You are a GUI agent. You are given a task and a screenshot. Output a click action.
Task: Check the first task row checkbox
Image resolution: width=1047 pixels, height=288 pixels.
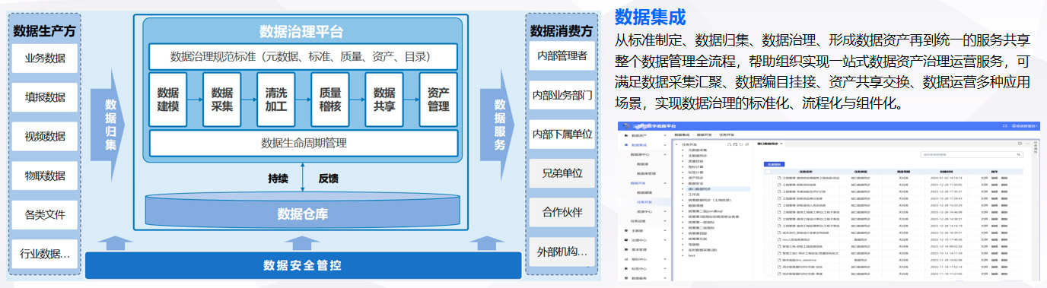(x=768, y=178)
